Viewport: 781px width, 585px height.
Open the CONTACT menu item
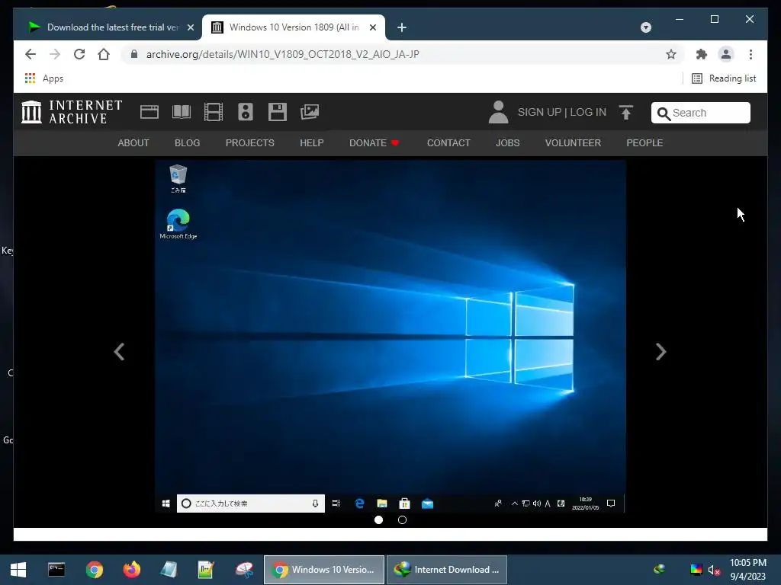click(x=448, y=143)
